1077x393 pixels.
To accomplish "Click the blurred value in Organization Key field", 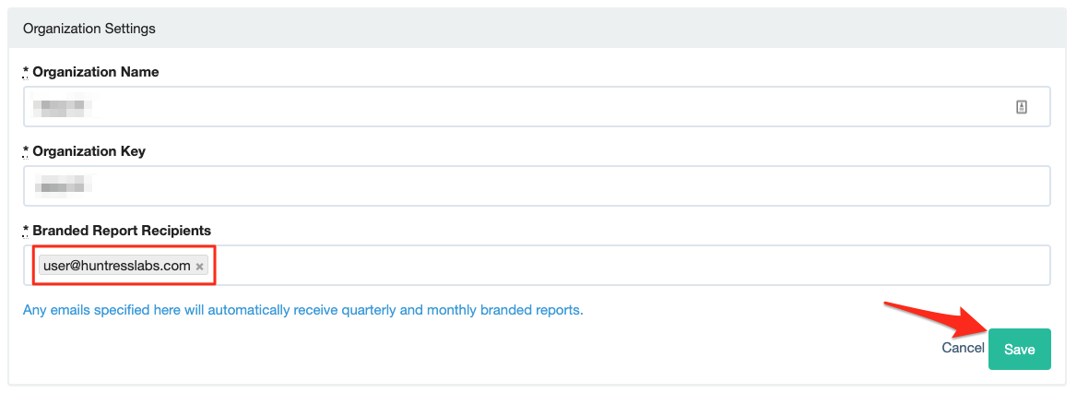I will (x=60, y=185).
